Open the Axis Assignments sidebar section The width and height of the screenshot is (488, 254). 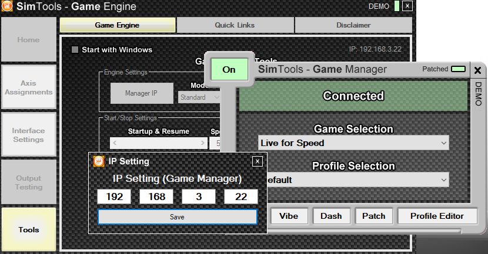29,87
